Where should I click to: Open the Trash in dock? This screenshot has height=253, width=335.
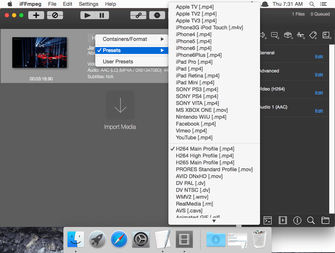coord(259,239)
